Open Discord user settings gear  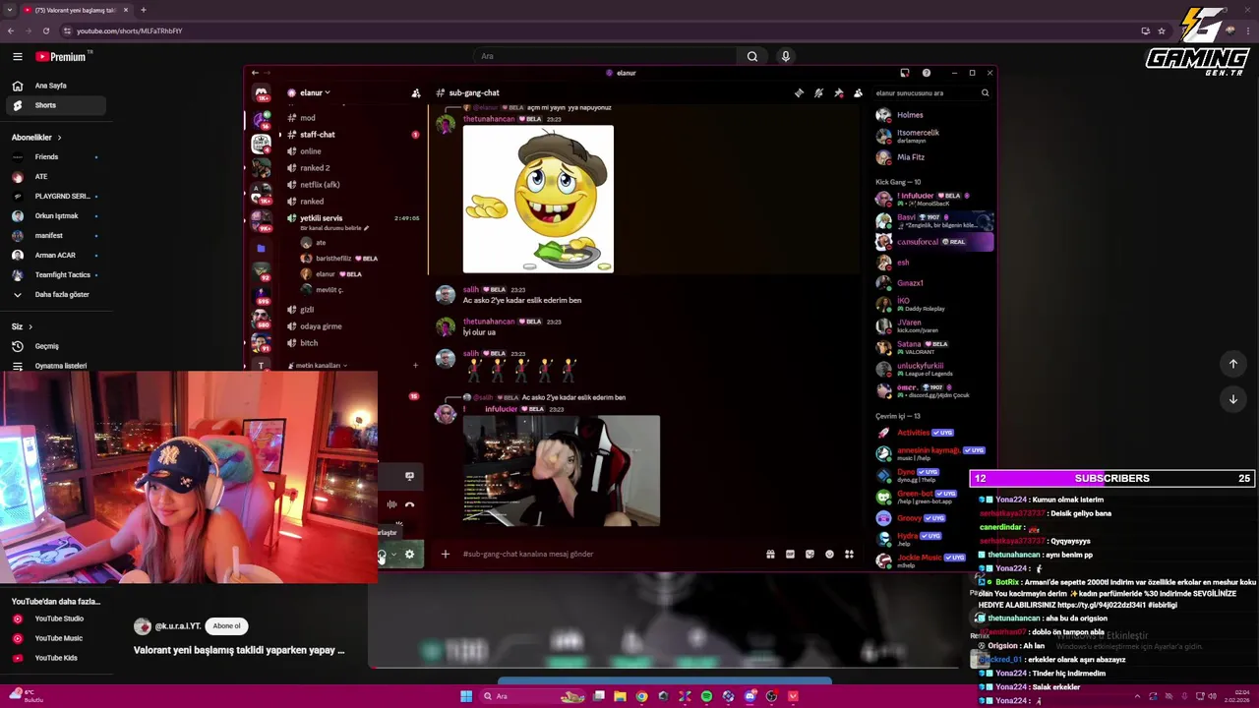point(409,555)
